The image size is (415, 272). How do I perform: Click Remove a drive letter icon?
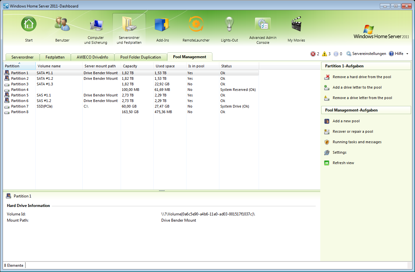327,98
